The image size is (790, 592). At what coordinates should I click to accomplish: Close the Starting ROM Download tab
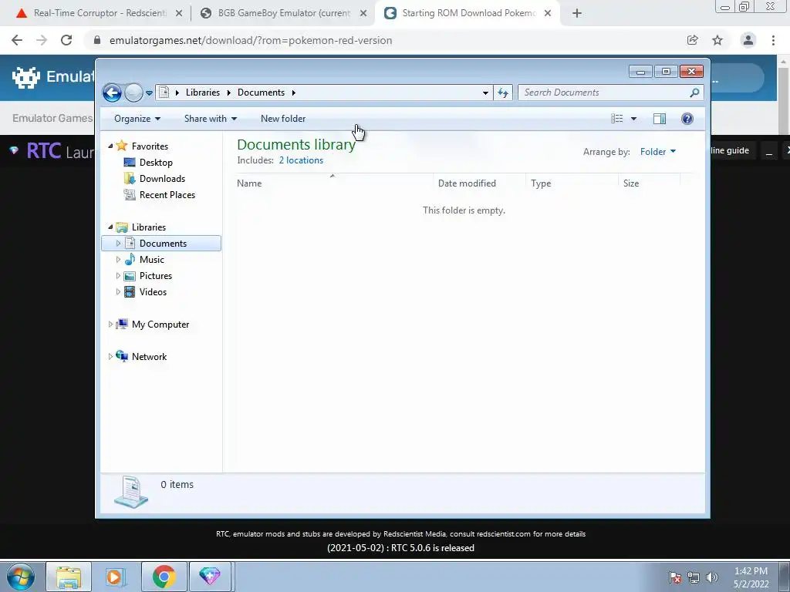tap(548, 13)
